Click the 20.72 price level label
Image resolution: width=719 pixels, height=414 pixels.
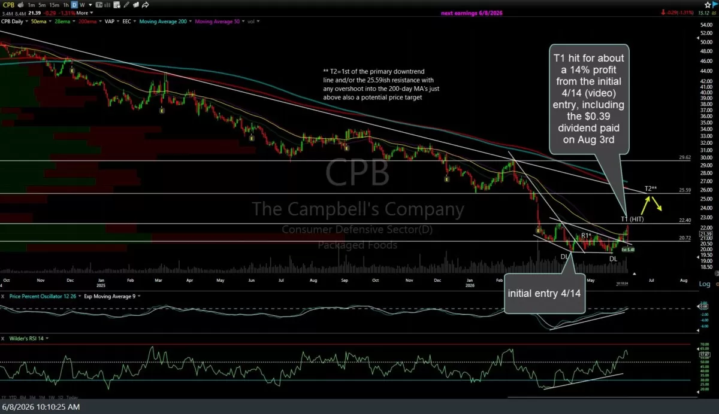pyautogui.click(x=685, y=238)
